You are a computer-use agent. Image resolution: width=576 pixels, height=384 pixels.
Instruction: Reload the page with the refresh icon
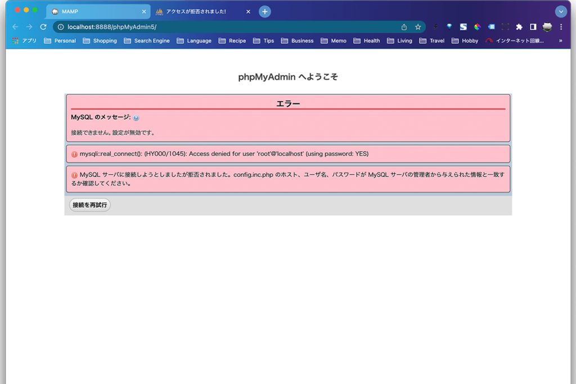tap(43, 27)
